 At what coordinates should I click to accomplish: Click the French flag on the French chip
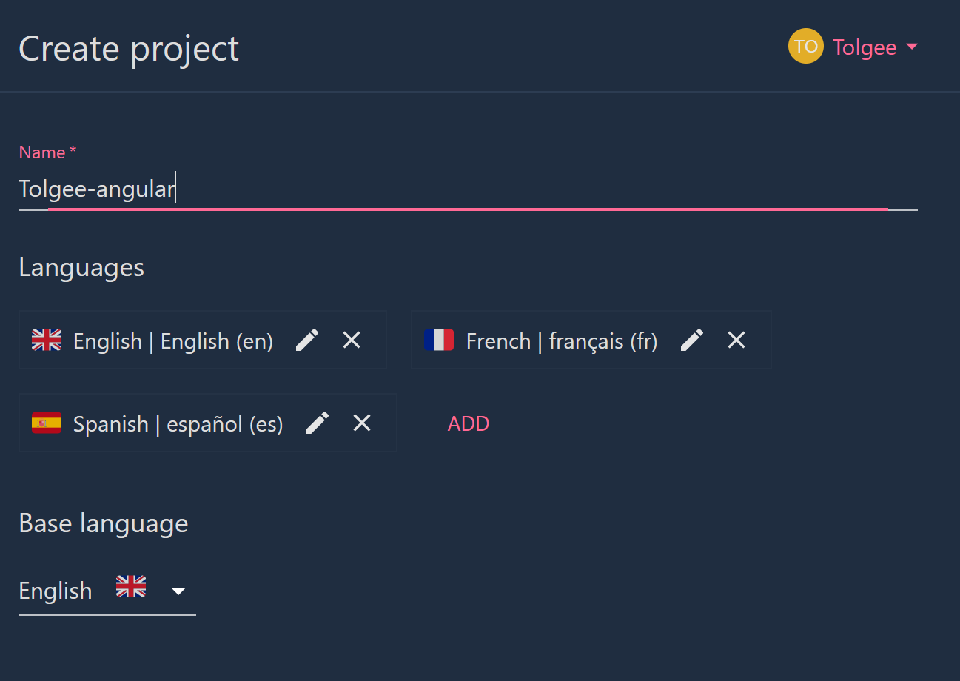pos(440,340)
